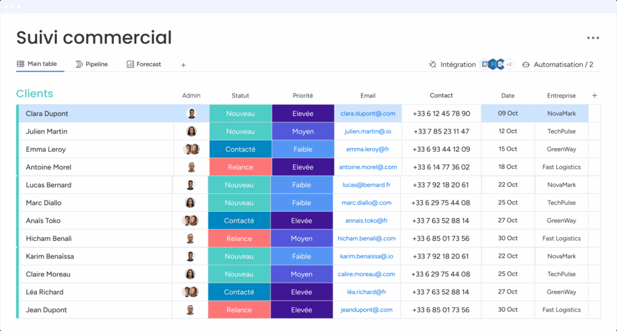Click Emma Leroy's double admin avatar

click(x=192, y=149)
